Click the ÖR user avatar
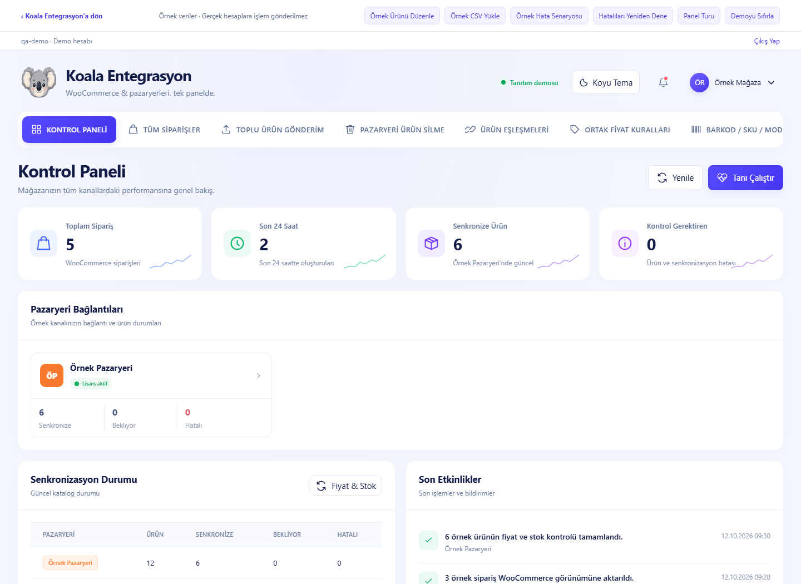 tap(699, 82)
